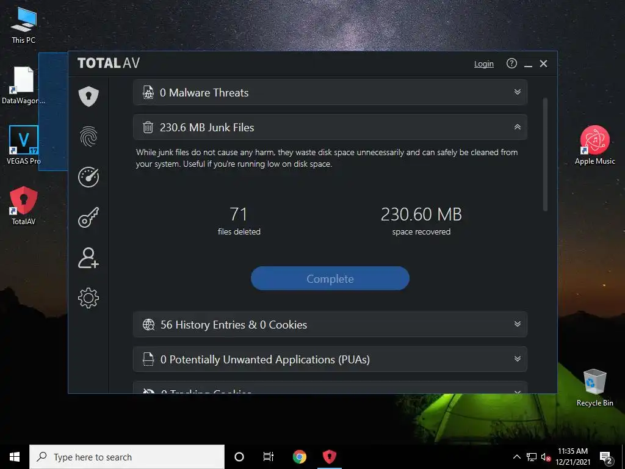The height and width of the screenshot is (469, 625).
Task: Open Chrome from the taskbar
Action: [299, 457]
